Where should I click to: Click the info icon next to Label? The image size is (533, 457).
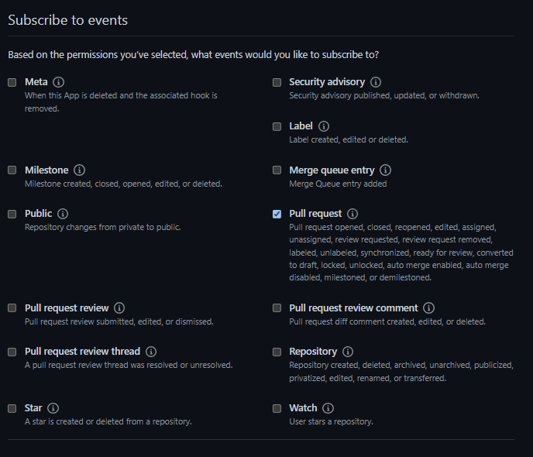(x=324, y=126)
